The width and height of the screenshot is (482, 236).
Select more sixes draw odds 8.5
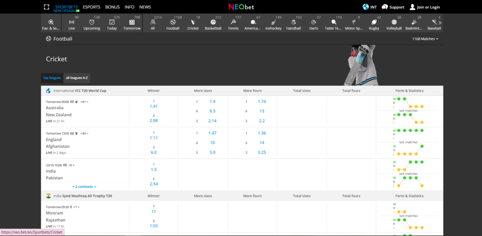click(x=212, y=111)
